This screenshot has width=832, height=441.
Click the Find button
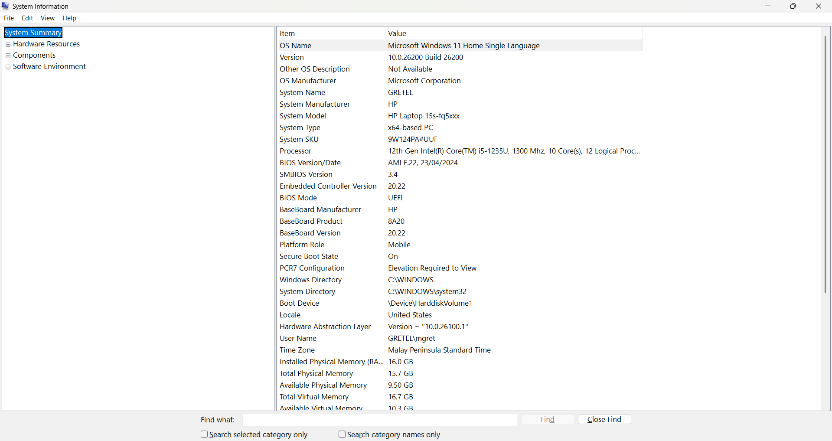click(548, 419)
